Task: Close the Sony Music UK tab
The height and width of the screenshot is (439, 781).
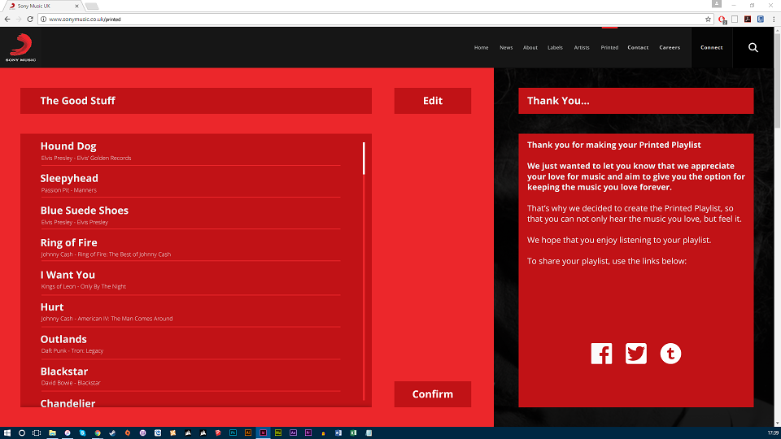Action: coord(76,6)
